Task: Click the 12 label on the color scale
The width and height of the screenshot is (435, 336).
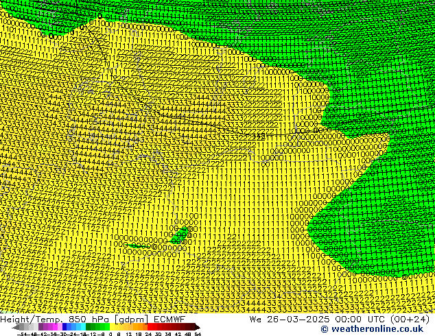Action: point(129,334)
